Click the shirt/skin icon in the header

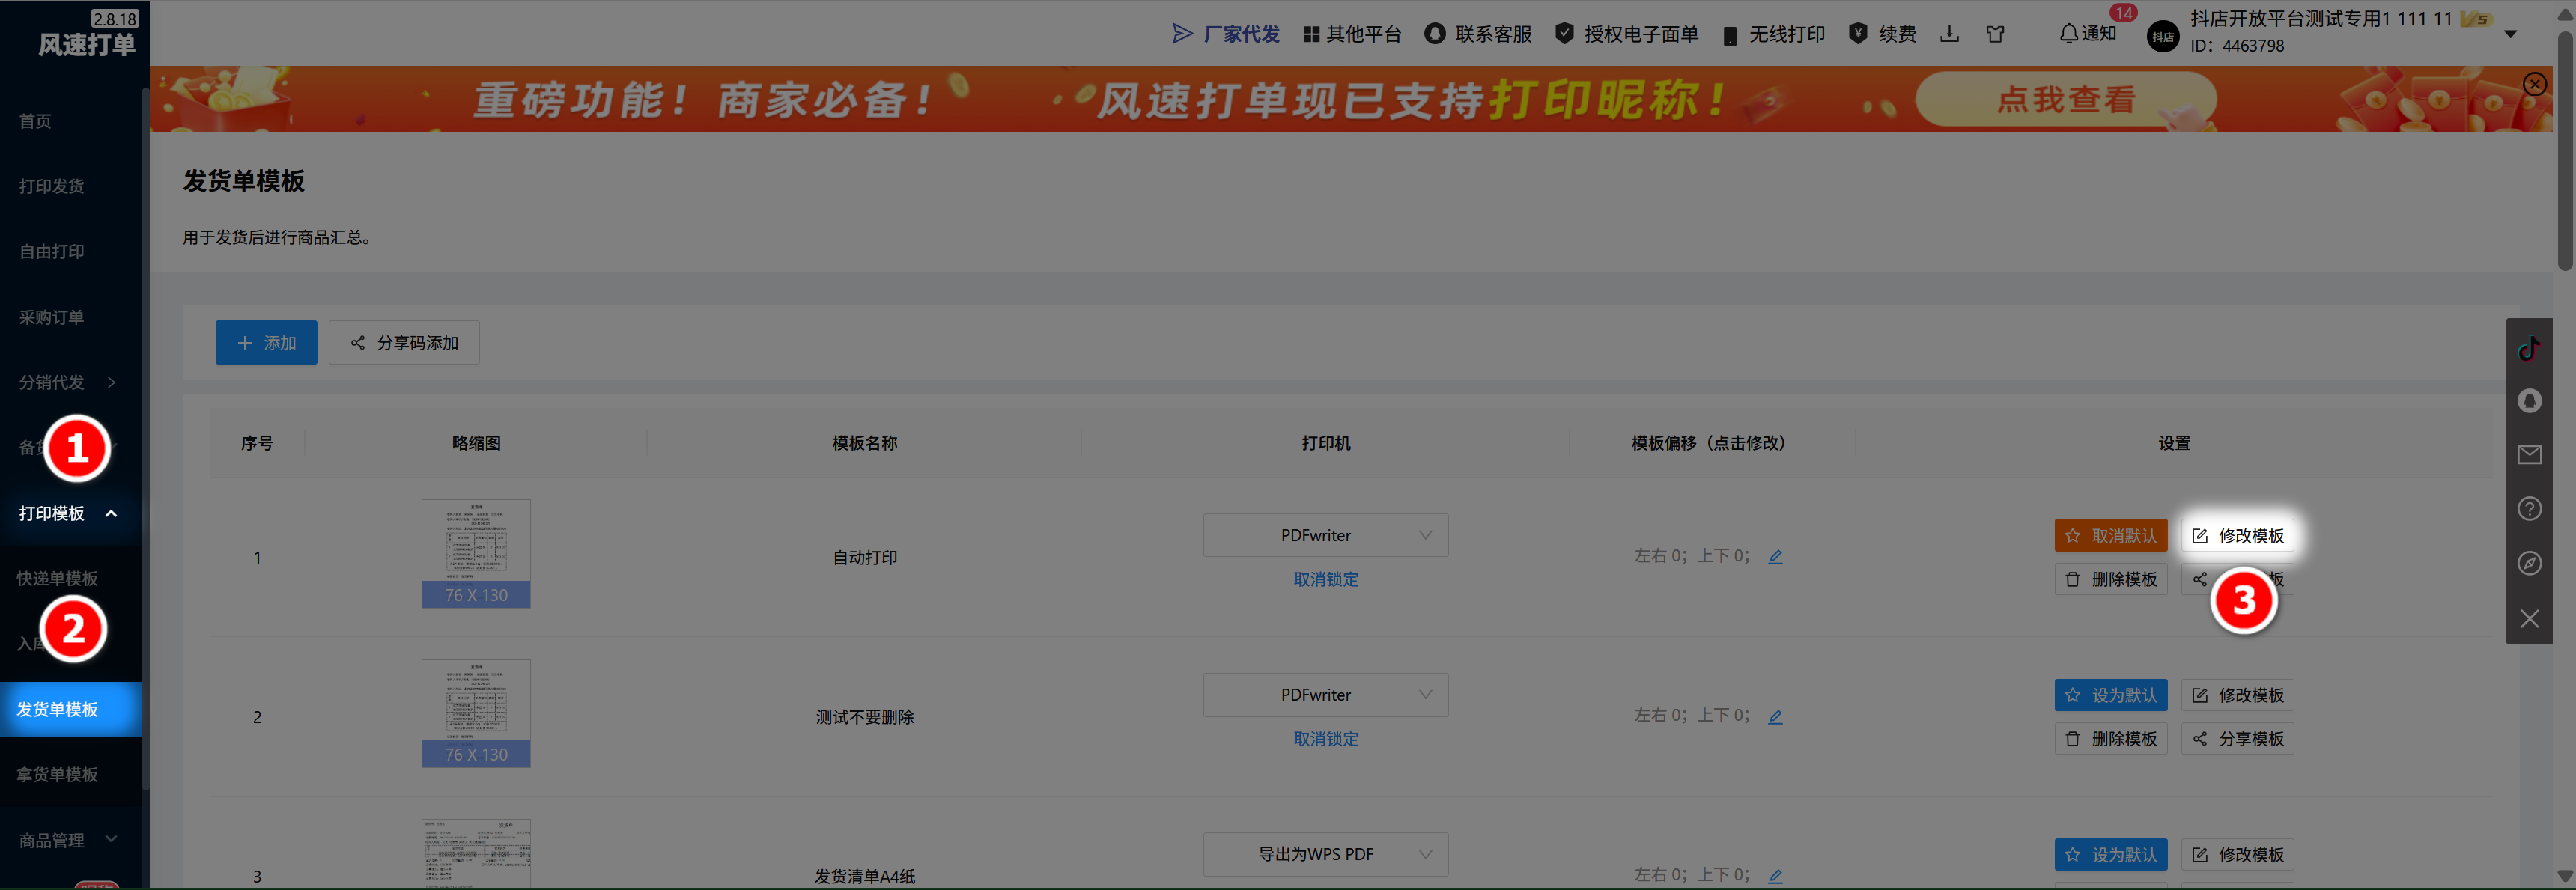click(1996, 34)
